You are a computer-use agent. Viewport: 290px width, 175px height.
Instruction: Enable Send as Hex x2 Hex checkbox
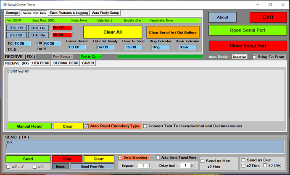[x=203, y=161]
